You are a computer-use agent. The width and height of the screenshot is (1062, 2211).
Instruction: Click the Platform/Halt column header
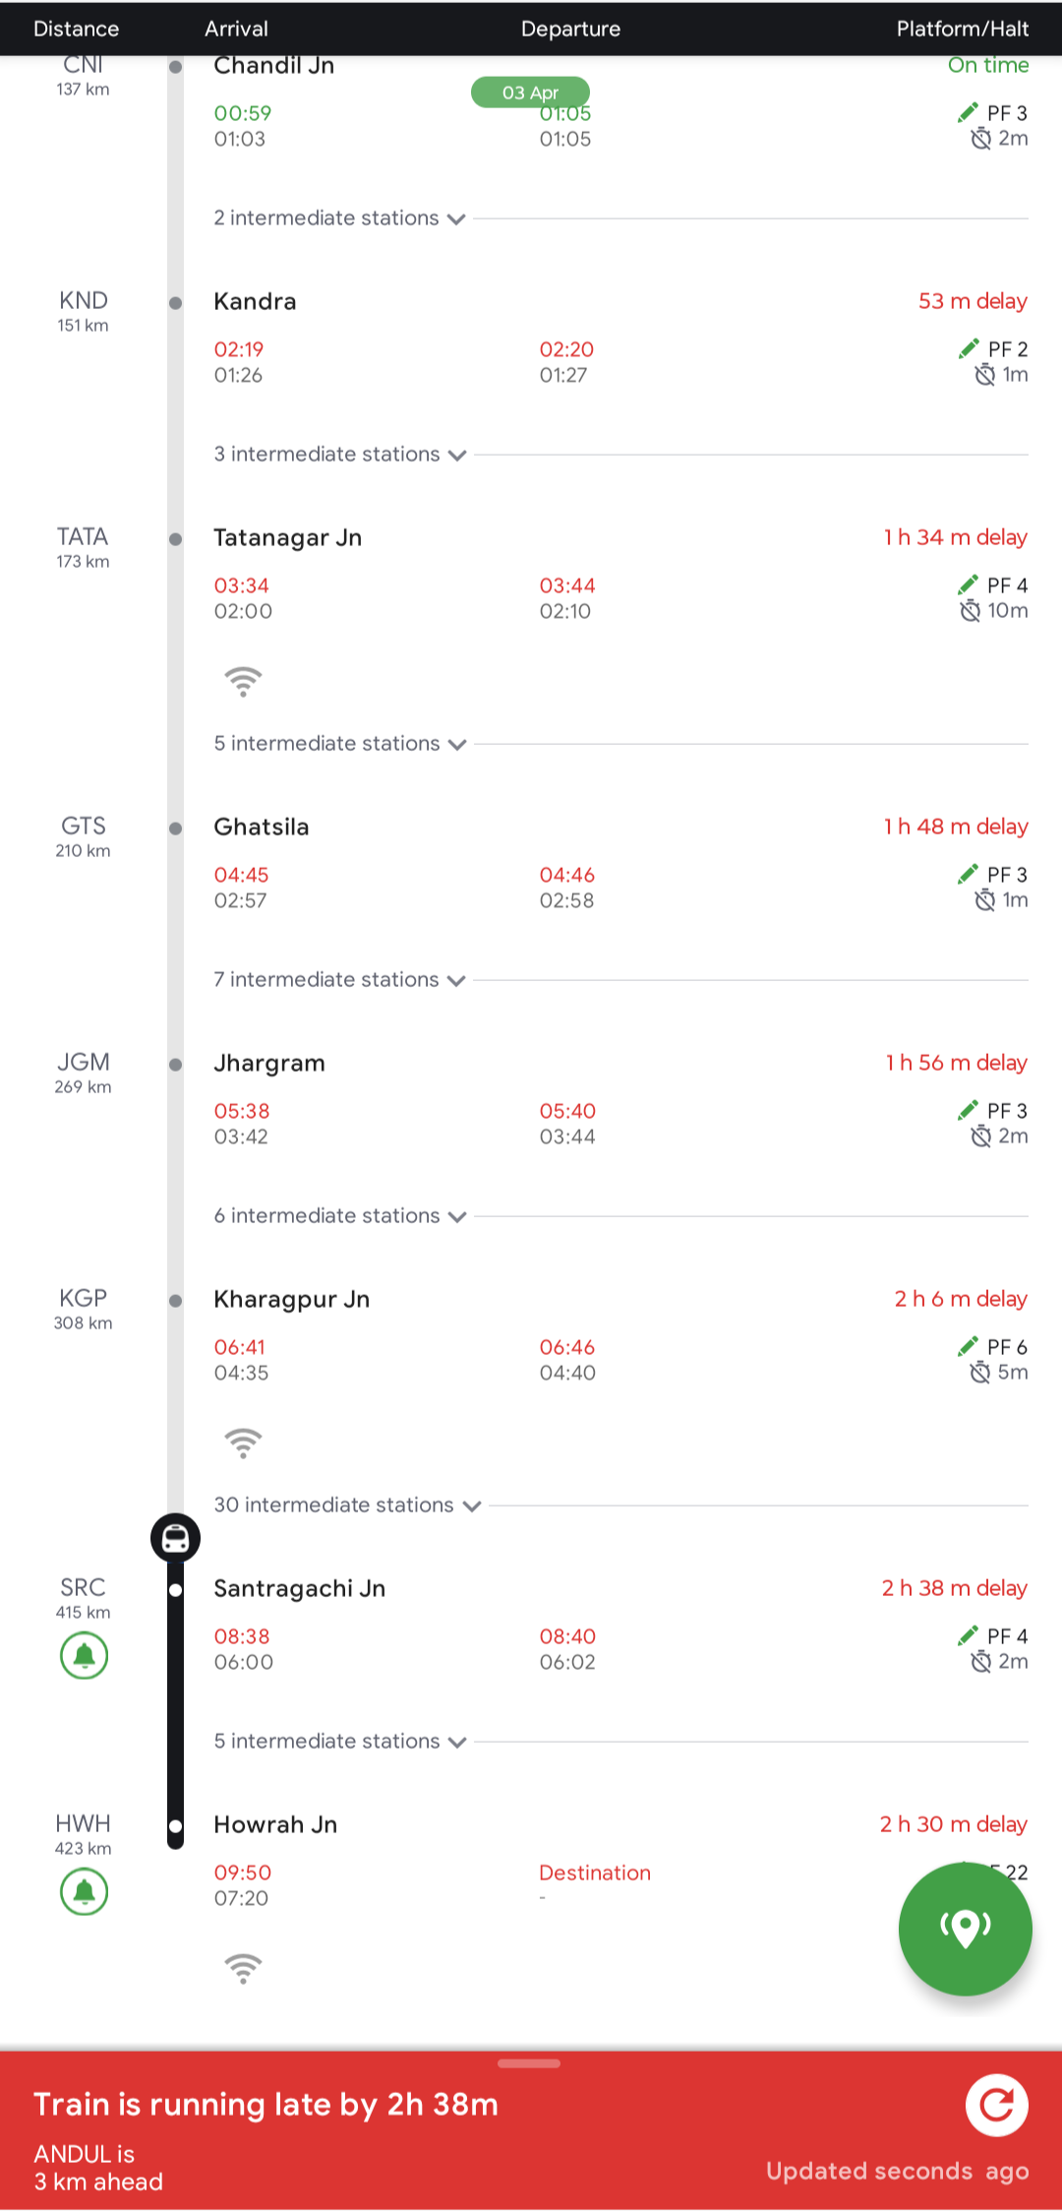(962, 29)
